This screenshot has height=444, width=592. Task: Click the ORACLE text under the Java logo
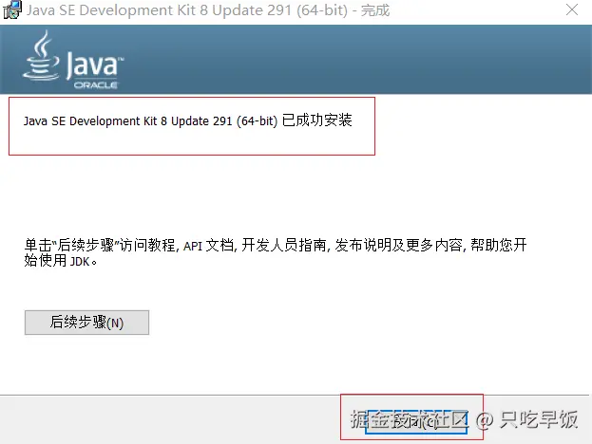pyautogui.click(x=96, y=85)
